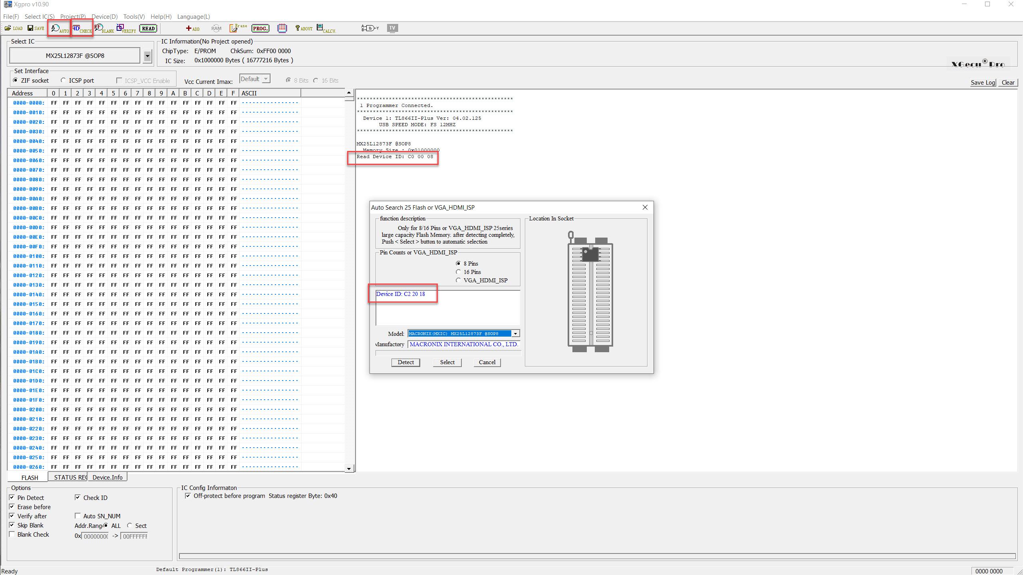This screenshot has width=1023, height=575.
Task: Expand the Model combo box
Action: [515, 333]
